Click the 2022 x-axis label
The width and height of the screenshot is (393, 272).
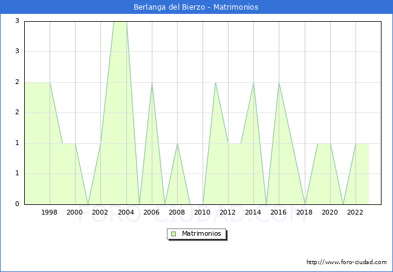click(x=355, y=212)
